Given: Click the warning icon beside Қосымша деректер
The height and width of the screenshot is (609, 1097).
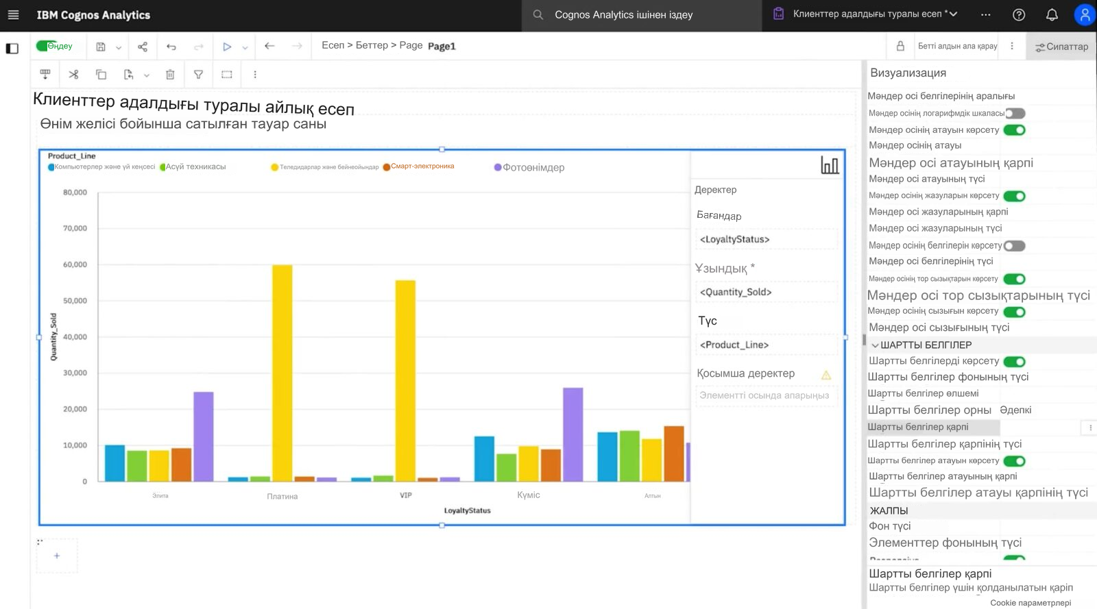Looking at the screenshot, I should pyautogui.click(x=826, y=375).
